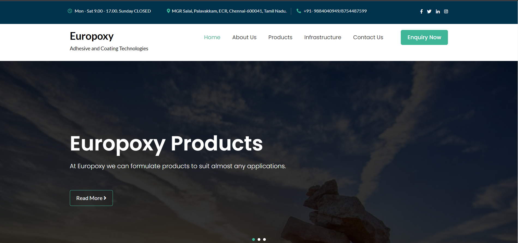Click the MGR Salai, Palavakkam address text
Image resolution: width=518 pixels, height=243 pixels.
(x=229, y=11)
